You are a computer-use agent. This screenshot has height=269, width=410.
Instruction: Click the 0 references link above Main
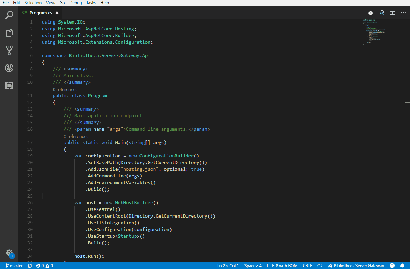tap(76, 136)
